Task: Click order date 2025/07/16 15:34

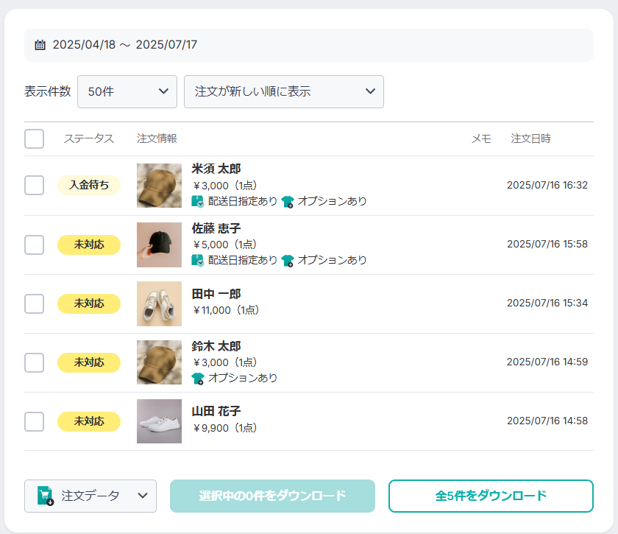Action: pos(547,303)
